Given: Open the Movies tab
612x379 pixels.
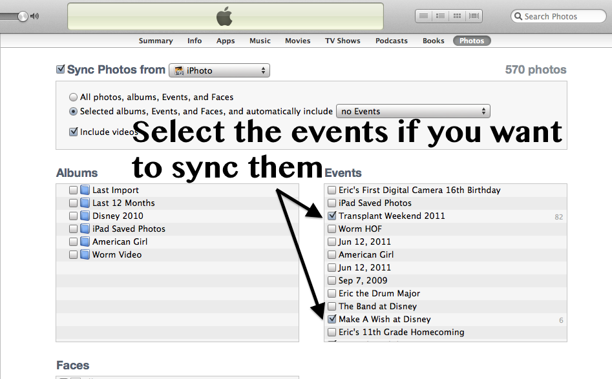Looking at the screenshot, I should pyautogui.click(x=297, y=41).
